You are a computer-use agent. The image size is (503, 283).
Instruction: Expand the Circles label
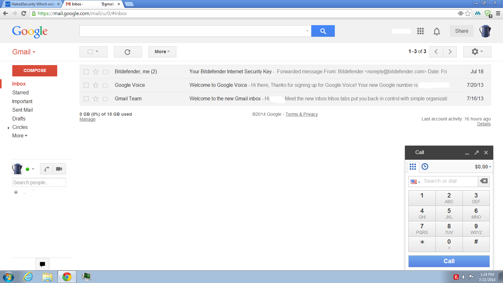[x=8, y=128]
